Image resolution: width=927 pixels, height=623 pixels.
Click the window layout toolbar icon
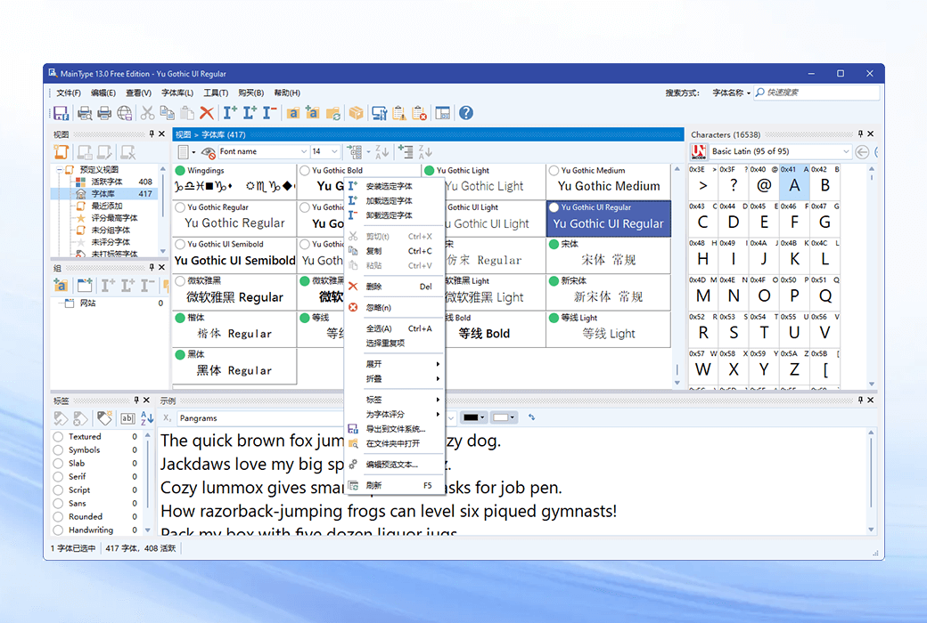tap(443, 113)
